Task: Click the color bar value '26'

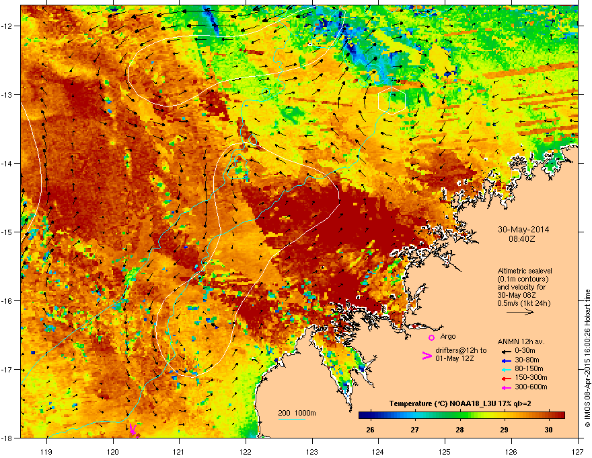Action: [x=371, y=430]
